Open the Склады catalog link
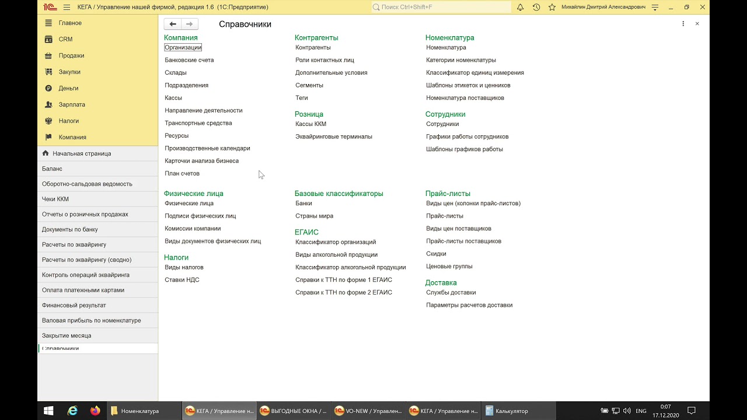 point(176,73)
